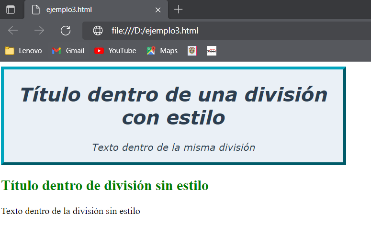Click the paragraph 'Texto dentro de la división sin estilo'
Image resolution: width=371 pixels, height=226 pixels.
click(71, 211)
